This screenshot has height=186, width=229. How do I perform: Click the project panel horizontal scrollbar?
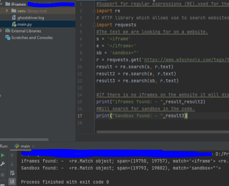tap(24, 139)
